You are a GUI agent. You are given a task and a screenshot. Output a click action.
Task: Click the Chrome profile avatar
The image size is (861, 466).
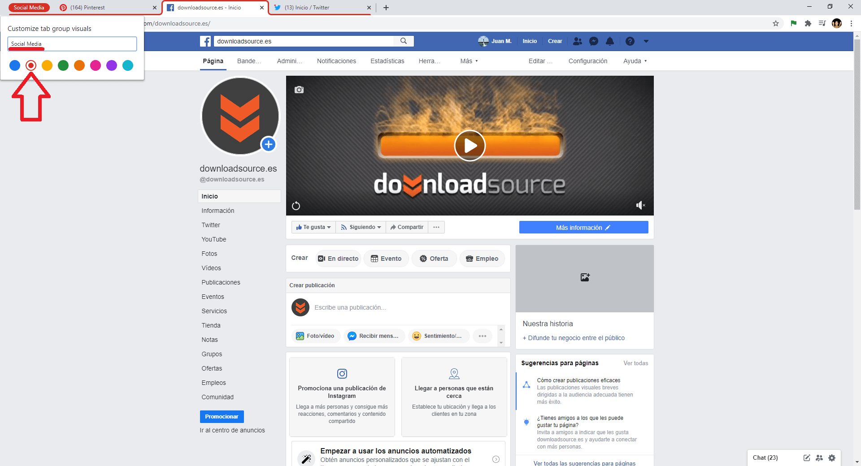(837, 23)
